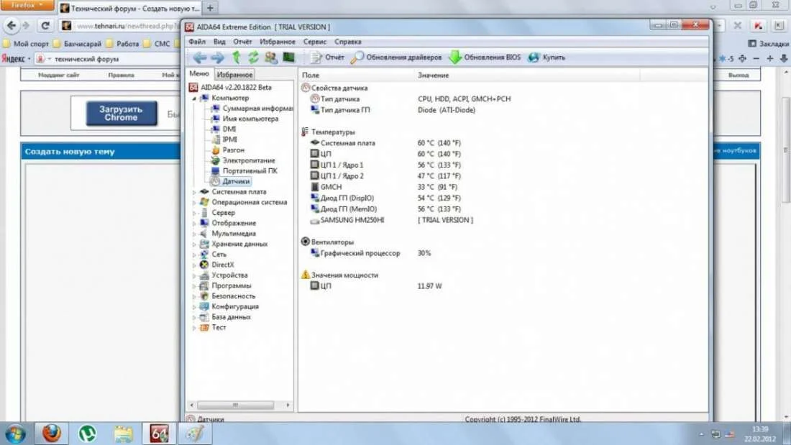Select Суммарная информация tree item
791x445 pixels.
click(x=252, y=109)
